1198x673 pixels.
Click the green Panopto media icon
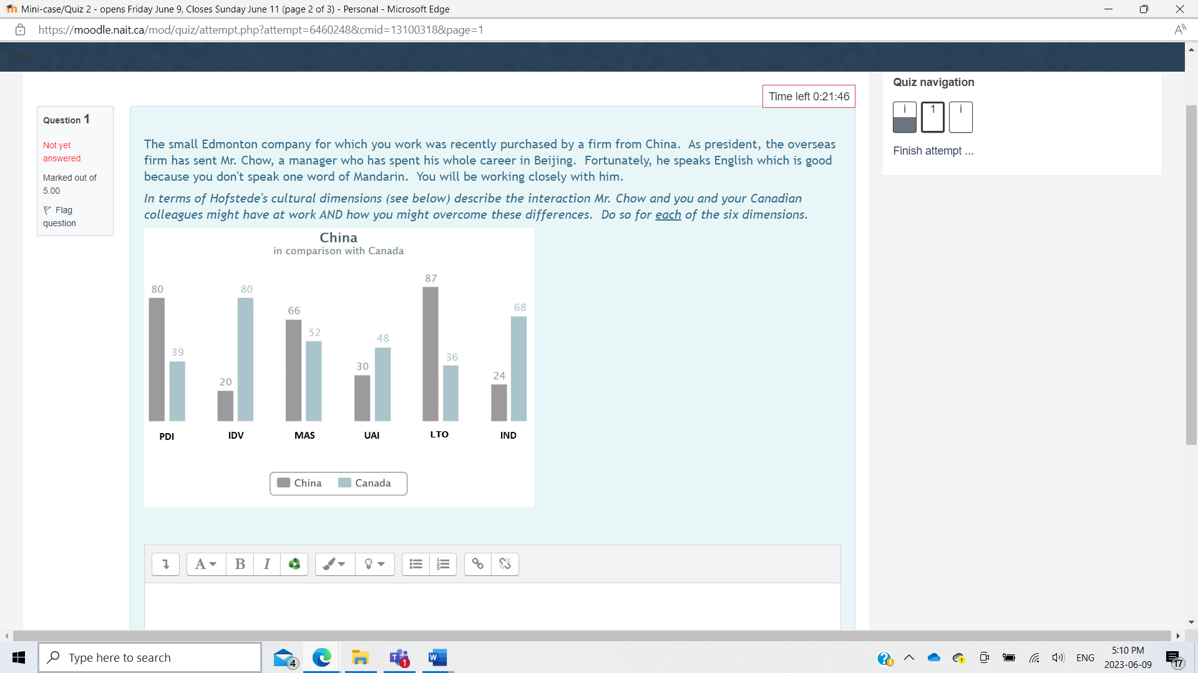point(295,564)
